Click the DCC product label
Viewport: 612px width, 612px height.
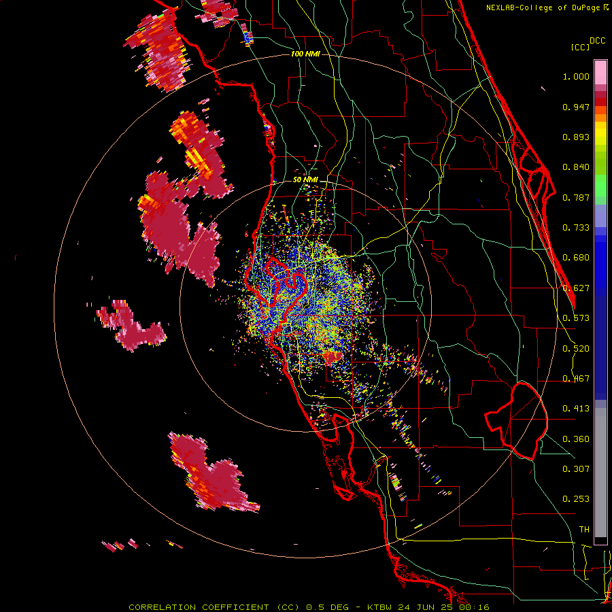point(597,41)
